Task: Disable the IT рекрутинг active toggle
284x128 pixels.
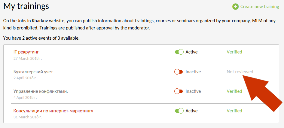Action: (x=179, y=52)
